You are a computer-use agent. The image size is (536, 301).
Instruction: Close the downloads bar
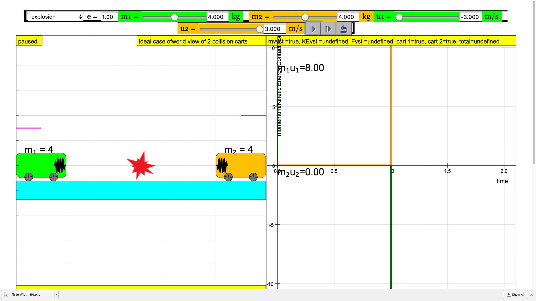[531, 295]
